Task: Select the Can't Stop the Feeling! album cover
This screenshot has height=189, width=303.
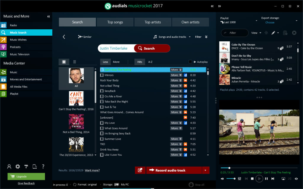Action: pyautogui.click(x=76, y=99)
